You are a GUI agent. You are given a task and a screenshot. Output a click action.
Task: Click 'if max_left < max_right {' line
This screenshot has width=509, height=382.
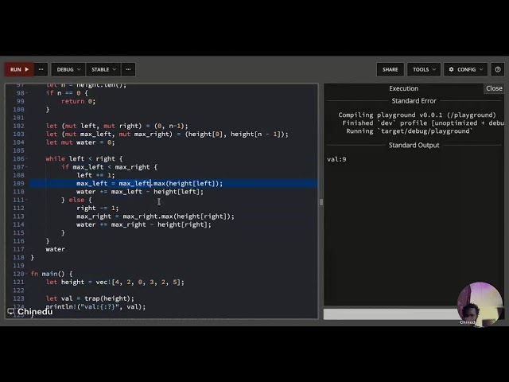[109, 167]
